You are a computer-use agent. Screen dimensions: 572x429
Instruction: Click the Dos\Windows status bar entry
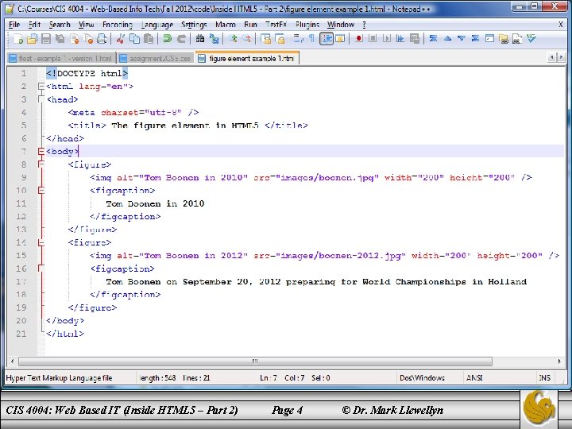coord(422,378)
